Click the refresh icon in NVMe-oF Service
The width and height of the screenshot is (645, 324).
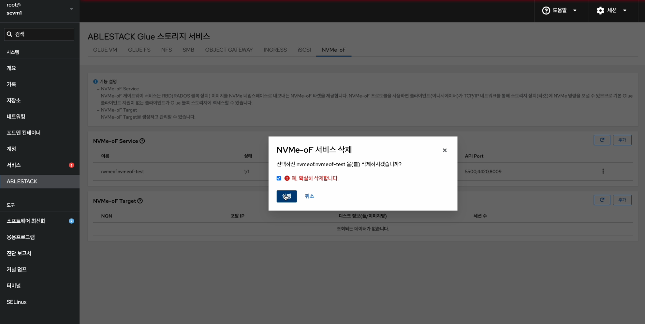pyautogui.click(x=601, y=140)
